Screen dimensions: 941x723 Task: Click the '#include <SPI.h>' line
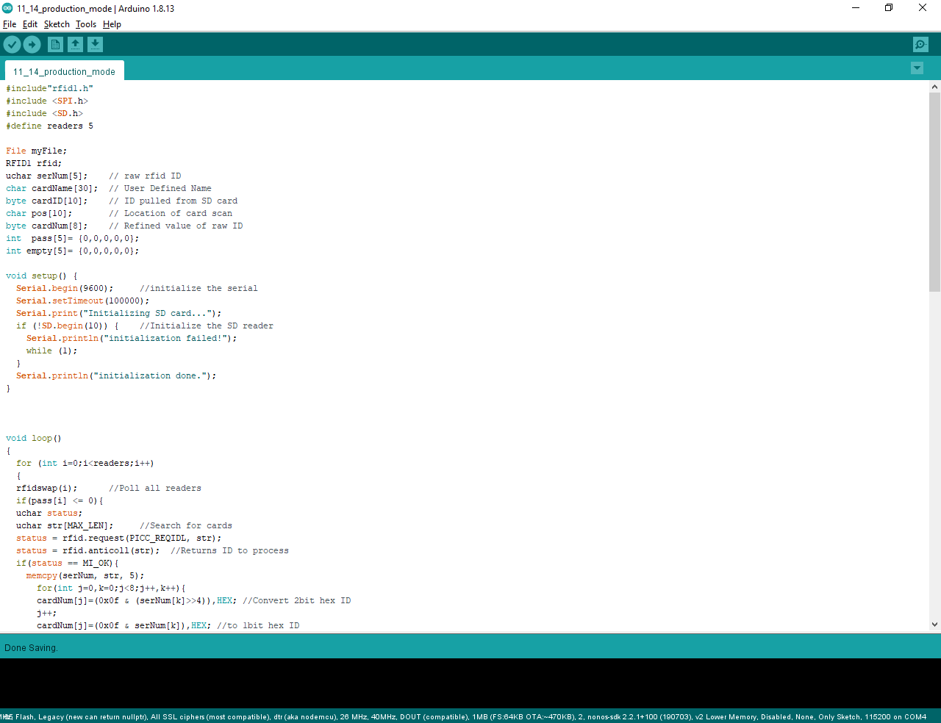click(47, 101)
